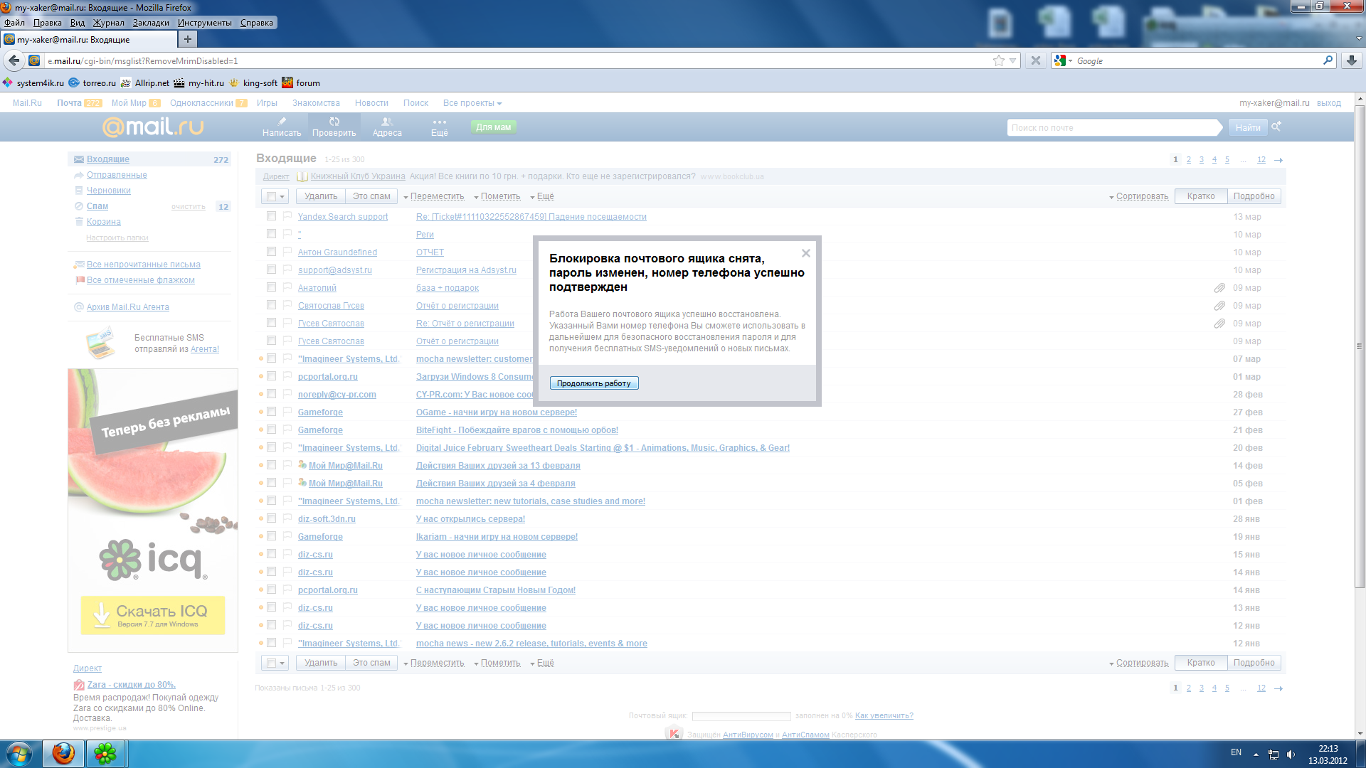This screenshot has height=768, width=1366.
Task: Open the Файл menu
Action: 14,23
